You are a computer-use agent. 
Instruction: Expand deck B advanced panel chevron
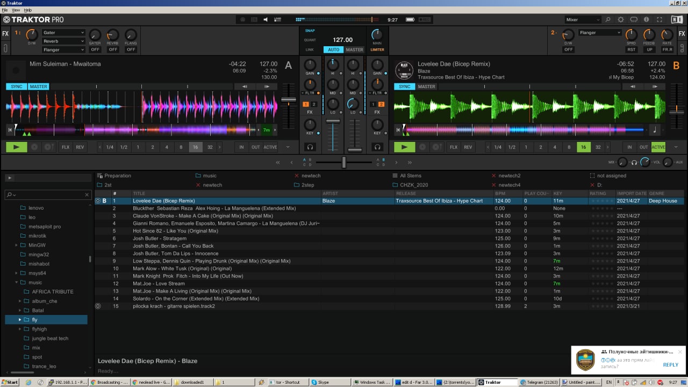click(676, 147)
